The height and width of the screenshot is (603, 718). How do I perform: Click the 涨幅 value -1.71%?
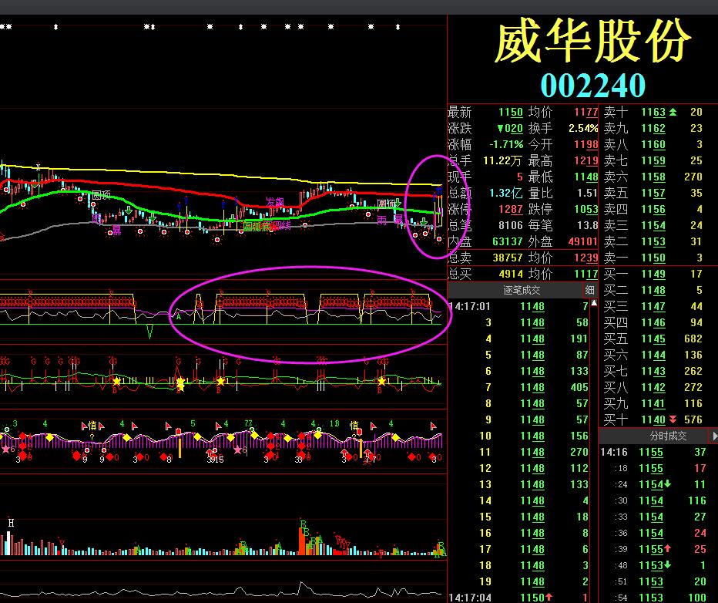(x=506, y=145)
